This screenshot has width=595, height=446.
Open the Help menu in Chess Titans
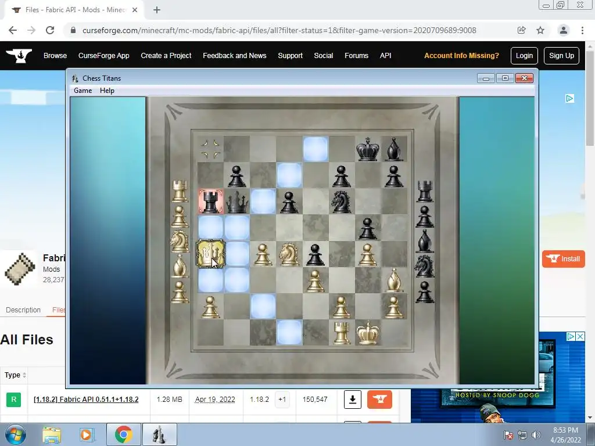[107, 90]
